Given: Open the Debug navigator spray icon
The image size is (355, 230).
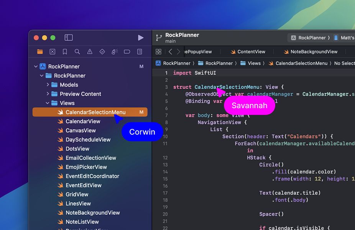Looking at the screenshot, I should point(115,52).
